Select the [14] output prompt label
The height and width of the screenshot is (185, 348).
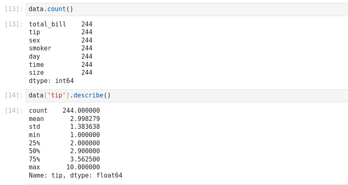[14, 111]
